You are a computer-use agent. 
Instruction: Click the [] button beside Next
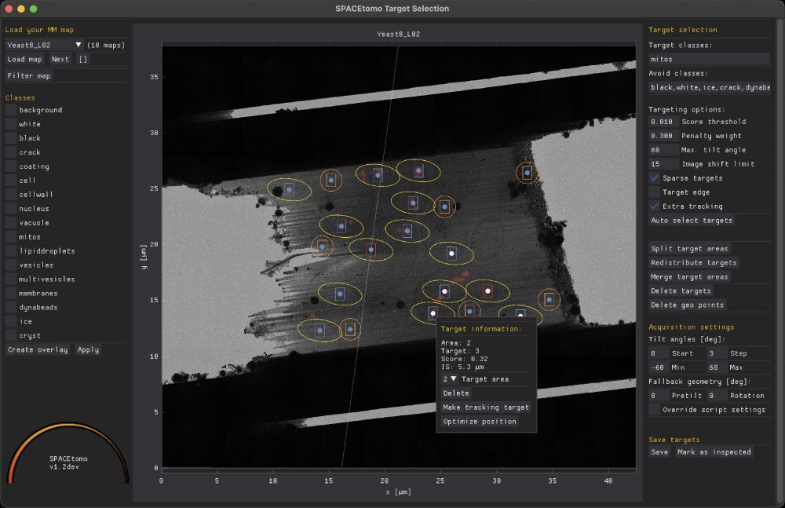pos(83,59)
